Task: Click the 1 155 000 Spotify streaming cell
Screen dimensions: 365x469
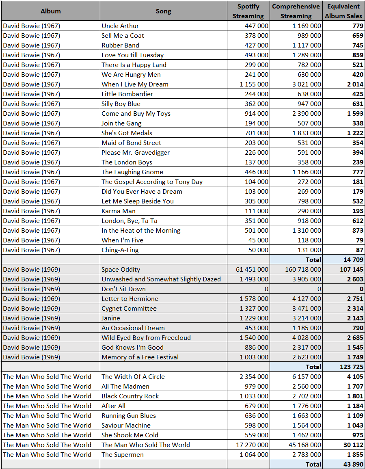Action: [x=248, y=84]
